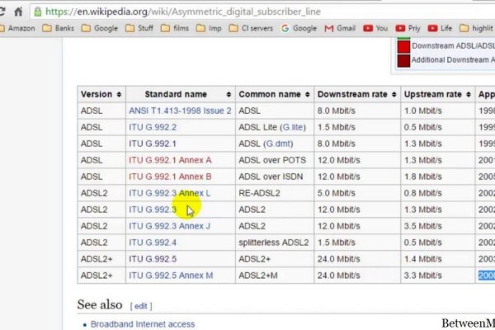The height and width of the screenshot is (330, 495).
Task: Click the green secure padlock icon
Action: click(x=38, y=12)
